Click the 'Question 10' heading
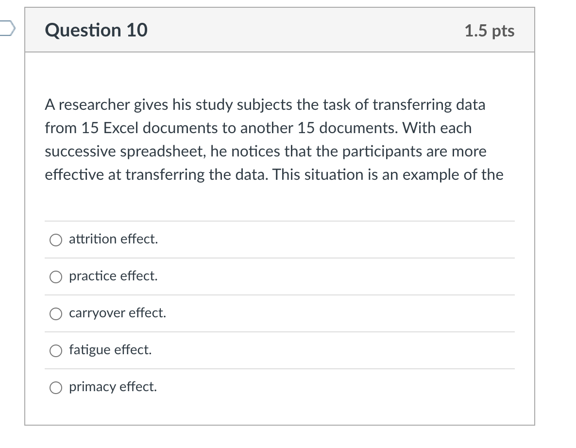The width and height of the screenshot is (576, 448). pos(96,30)
